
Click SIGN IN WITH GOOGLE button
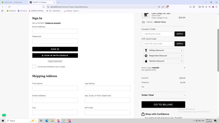point(55,55)
